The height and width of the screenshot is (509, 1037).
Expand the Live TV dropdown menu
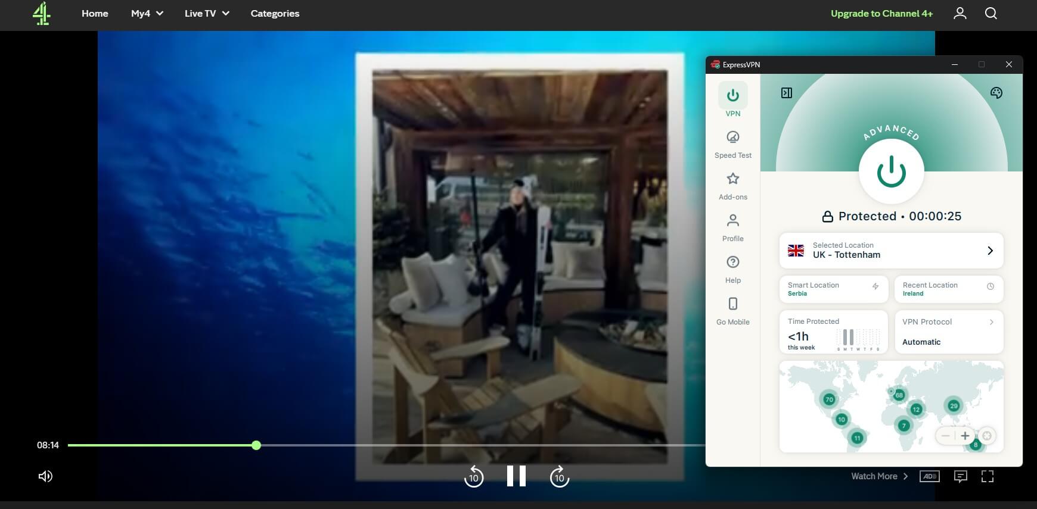click(207, 13)
